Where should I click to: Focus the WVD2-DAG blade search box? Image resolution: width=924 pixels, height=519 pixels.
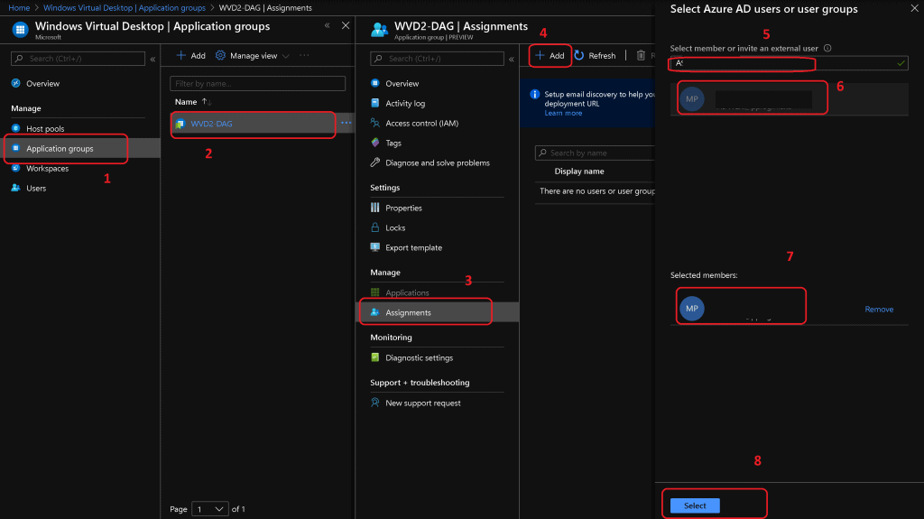tap(438, 59)
